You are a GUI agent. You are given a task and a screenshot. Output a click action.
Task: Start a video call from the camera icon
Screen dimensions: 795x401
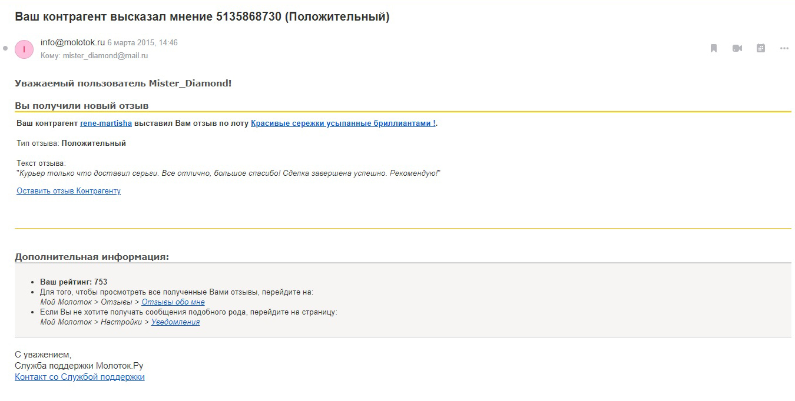click(737, 48)
